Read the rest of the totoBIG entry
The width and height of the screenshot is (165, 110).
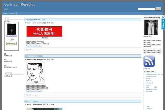point(35,46)
